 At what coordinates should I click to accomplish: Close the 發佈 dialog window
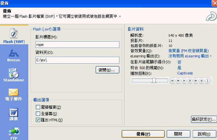point(214,3)
